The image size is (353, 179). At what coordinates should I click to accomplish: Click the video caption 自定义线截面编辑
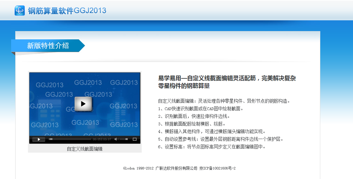[x=85, y=149]
